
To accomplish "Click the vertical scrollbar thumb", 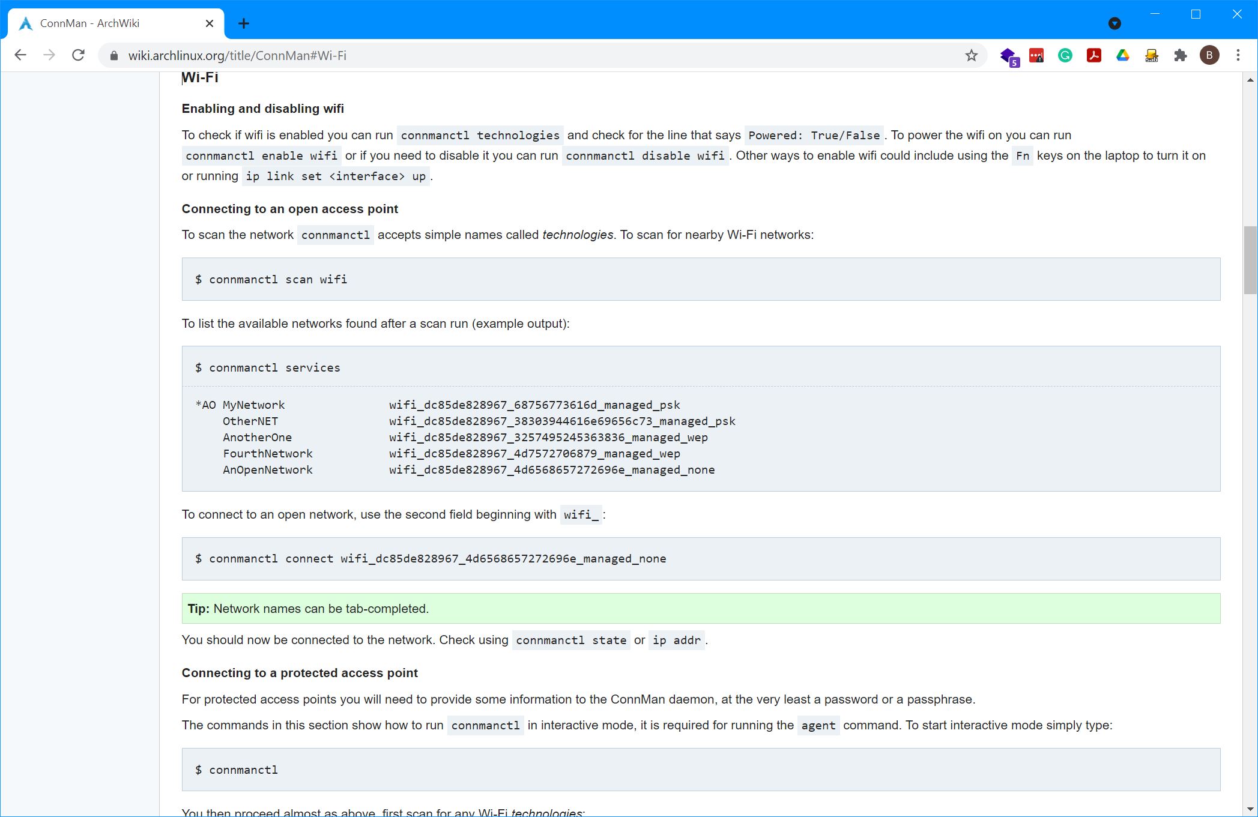I will (1250, 260).
